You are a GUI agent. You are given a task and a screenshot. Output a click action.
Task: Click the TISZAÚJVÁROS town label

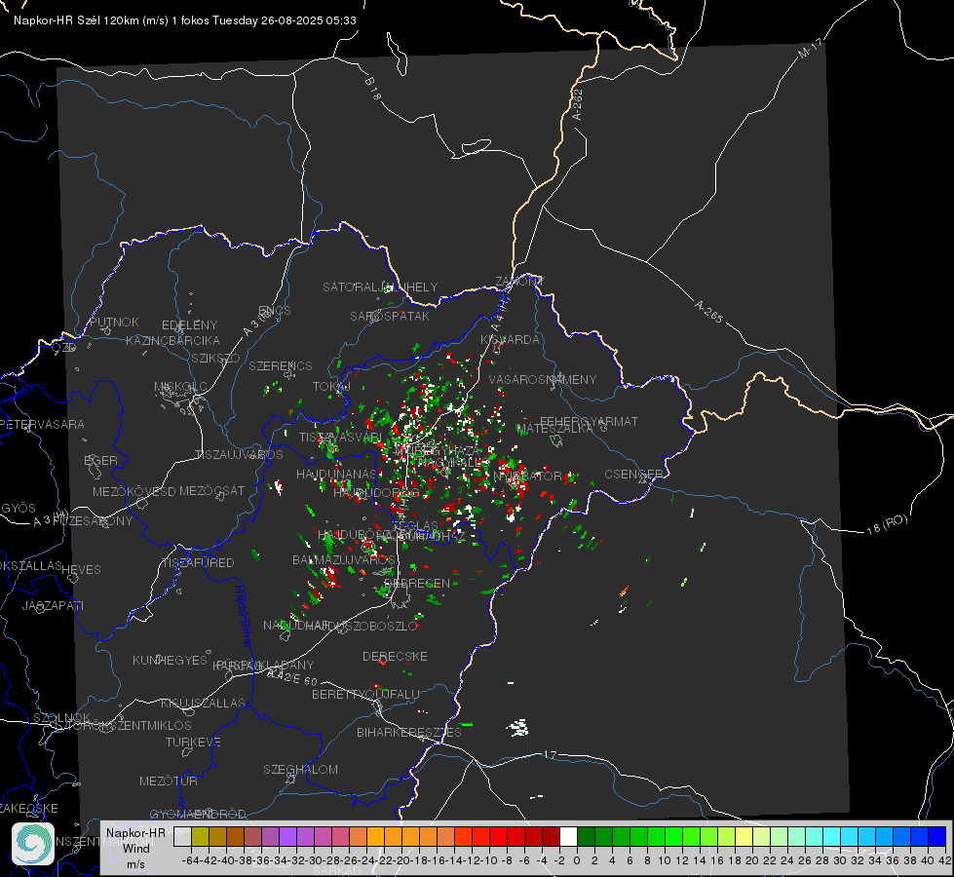coord(239,455)
